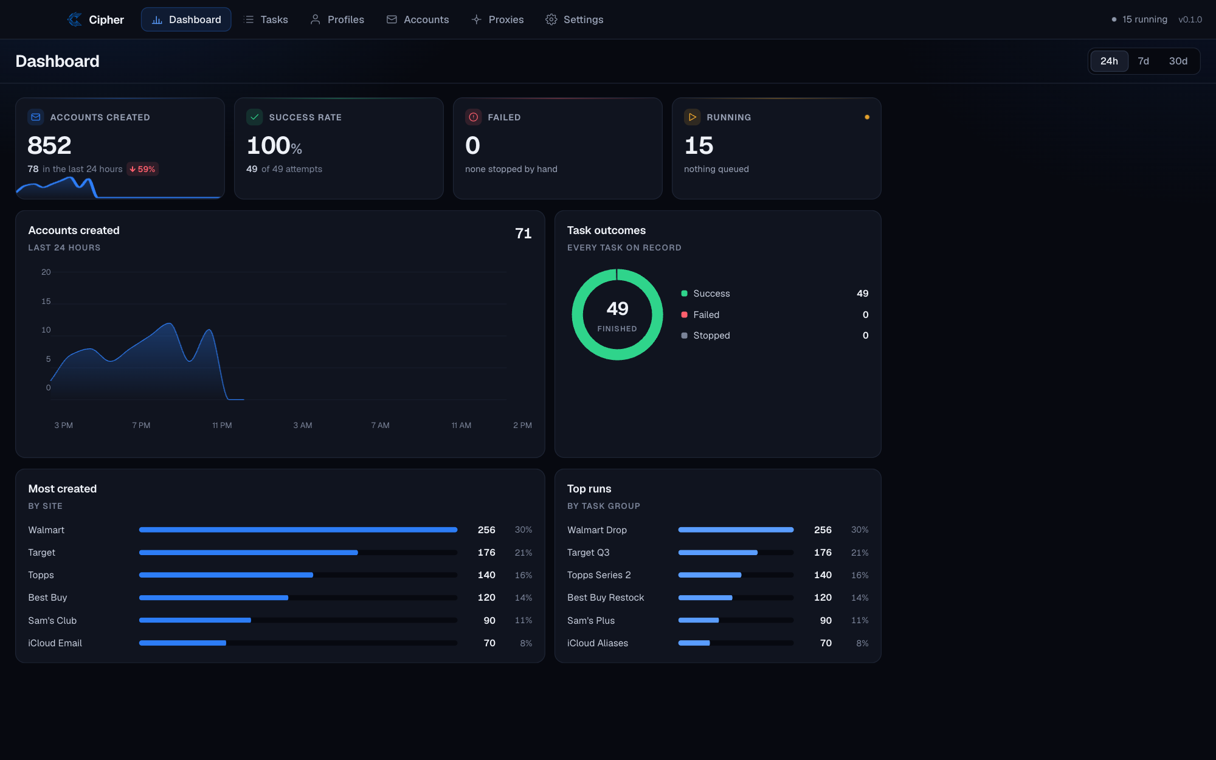The width and height of the screenshot is (1216, 760).
Task: Click the 11 PM axis label
Action: (x=222, y=426)
